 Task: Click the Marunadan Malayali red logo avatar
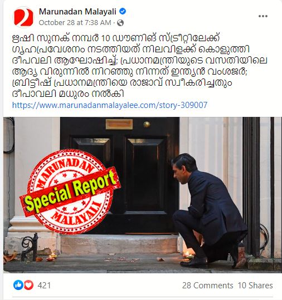tap(23, 17)
